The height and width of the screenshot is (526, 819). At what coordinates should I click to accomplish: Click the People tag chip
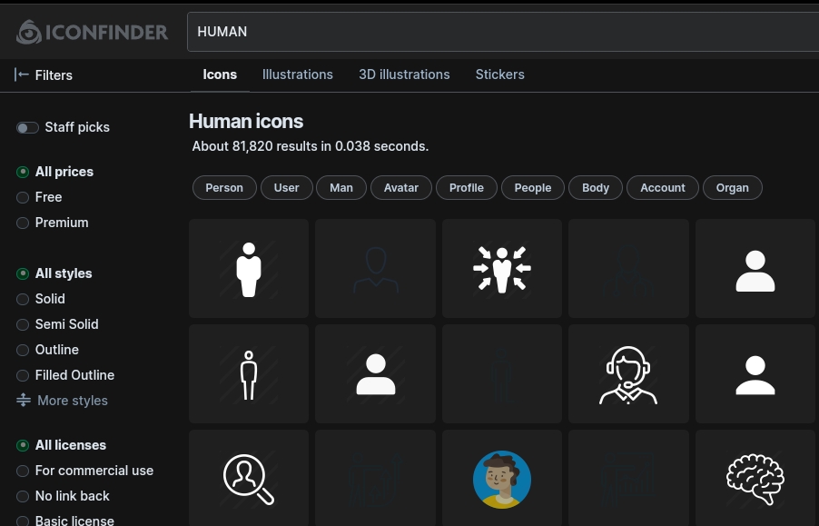[533, 187]
